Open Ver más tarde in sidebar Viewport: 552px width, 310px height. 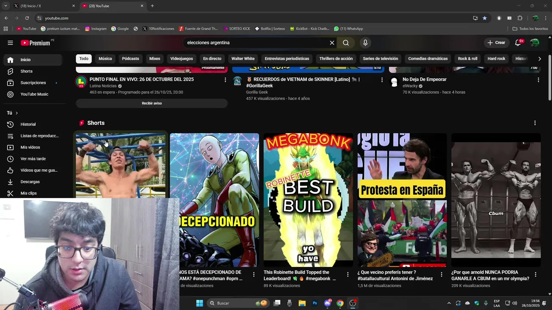click(x=33, y=159)
